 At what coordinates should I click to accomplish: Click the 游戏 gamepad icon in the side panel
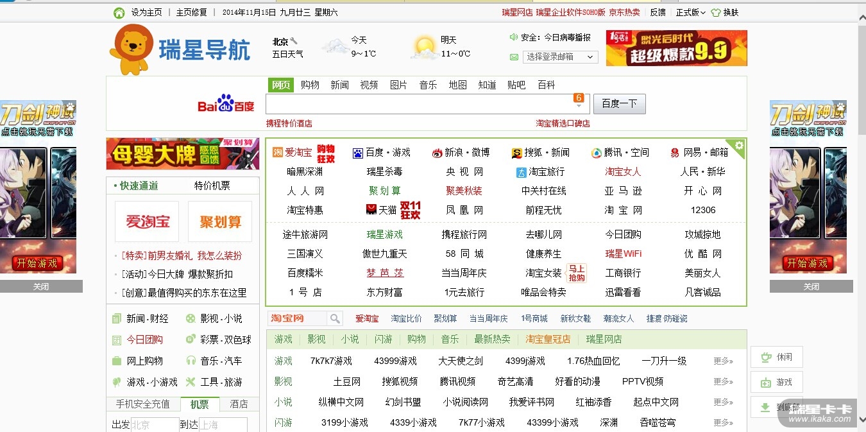point(765,383)
